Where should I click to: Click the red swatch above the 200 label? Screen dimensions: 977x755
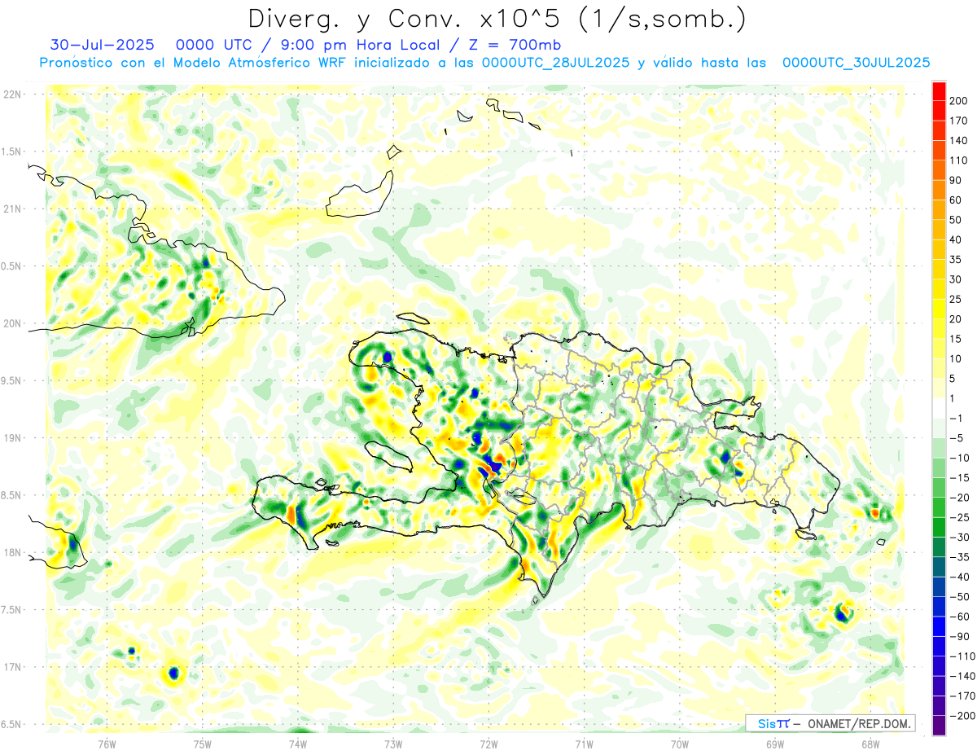click(x=939, y=90)
